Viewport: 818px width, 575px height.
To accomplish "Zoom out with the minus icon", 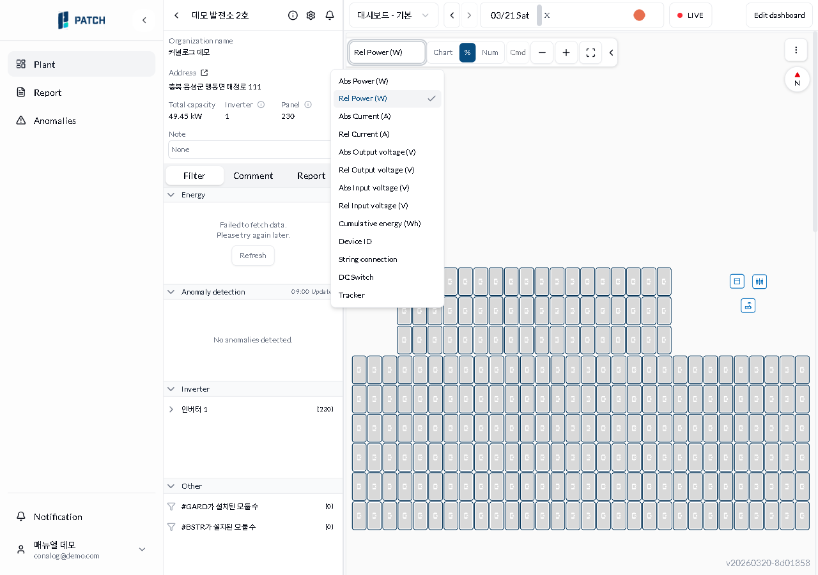I will [x=542, y=52].
